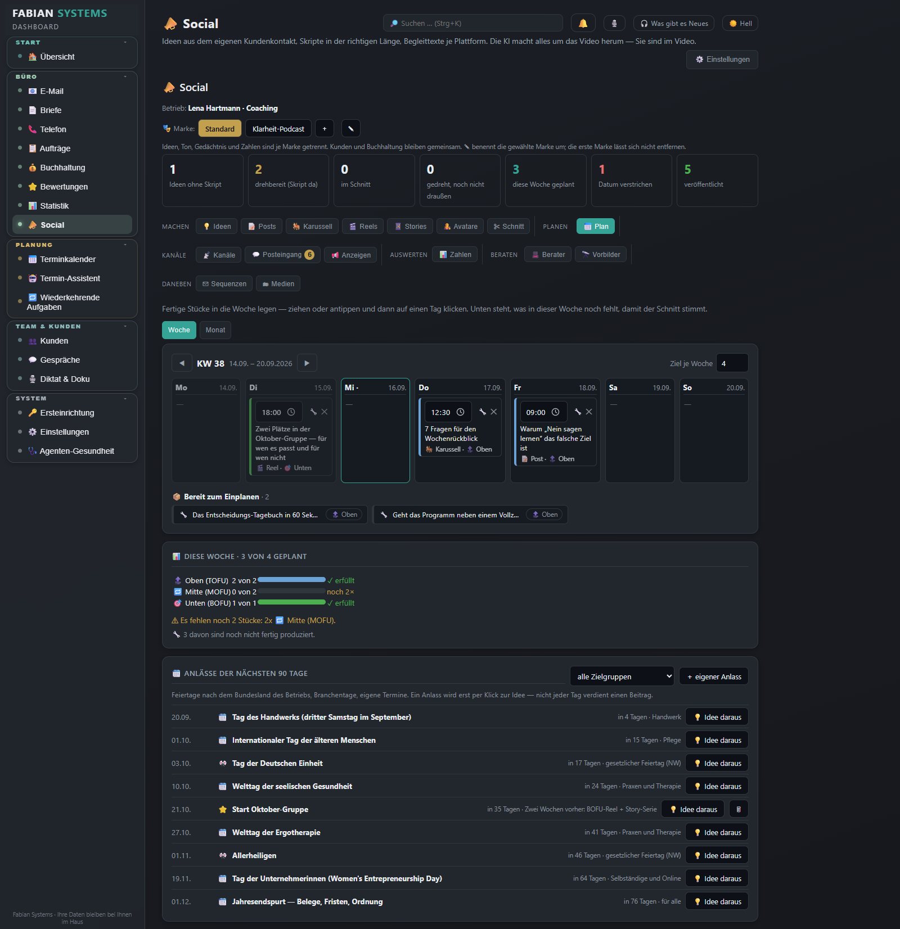Screen dimensions: 900x929
Task: Collapse the TEAM & KUNDEN sidebar section
Action: pos(125,326)
